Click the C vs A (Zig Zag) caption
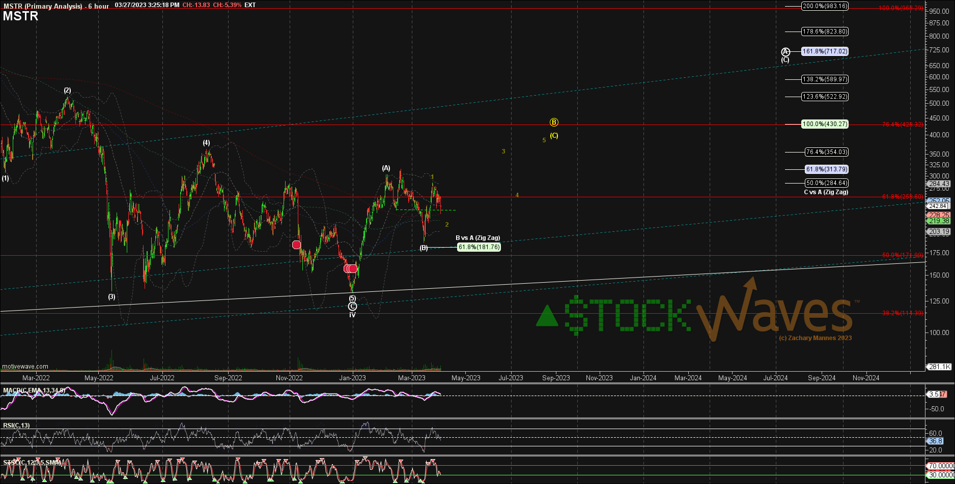This screenshot has width=955, height=484. (826, 192)
